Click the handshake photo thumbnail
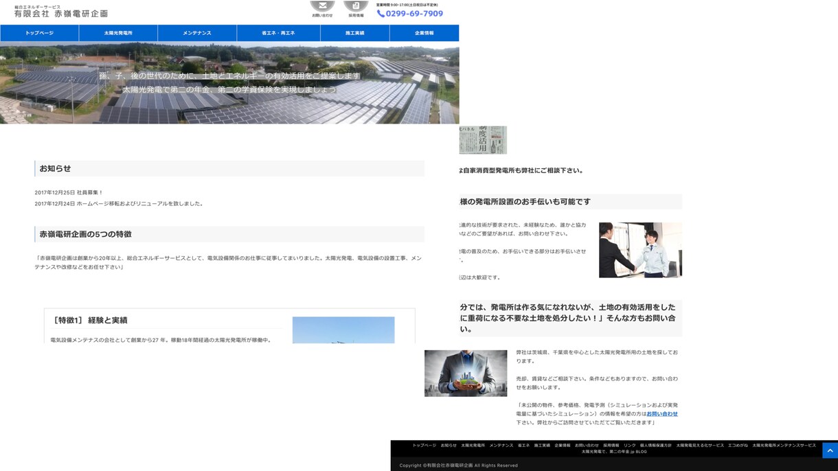 click(x=640, y=250)
